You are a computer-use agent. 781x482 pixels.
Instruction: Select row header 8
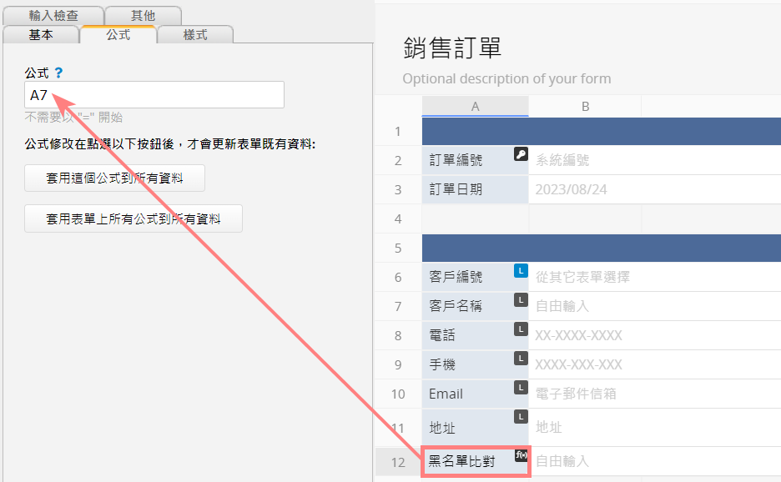coord(398,335)
